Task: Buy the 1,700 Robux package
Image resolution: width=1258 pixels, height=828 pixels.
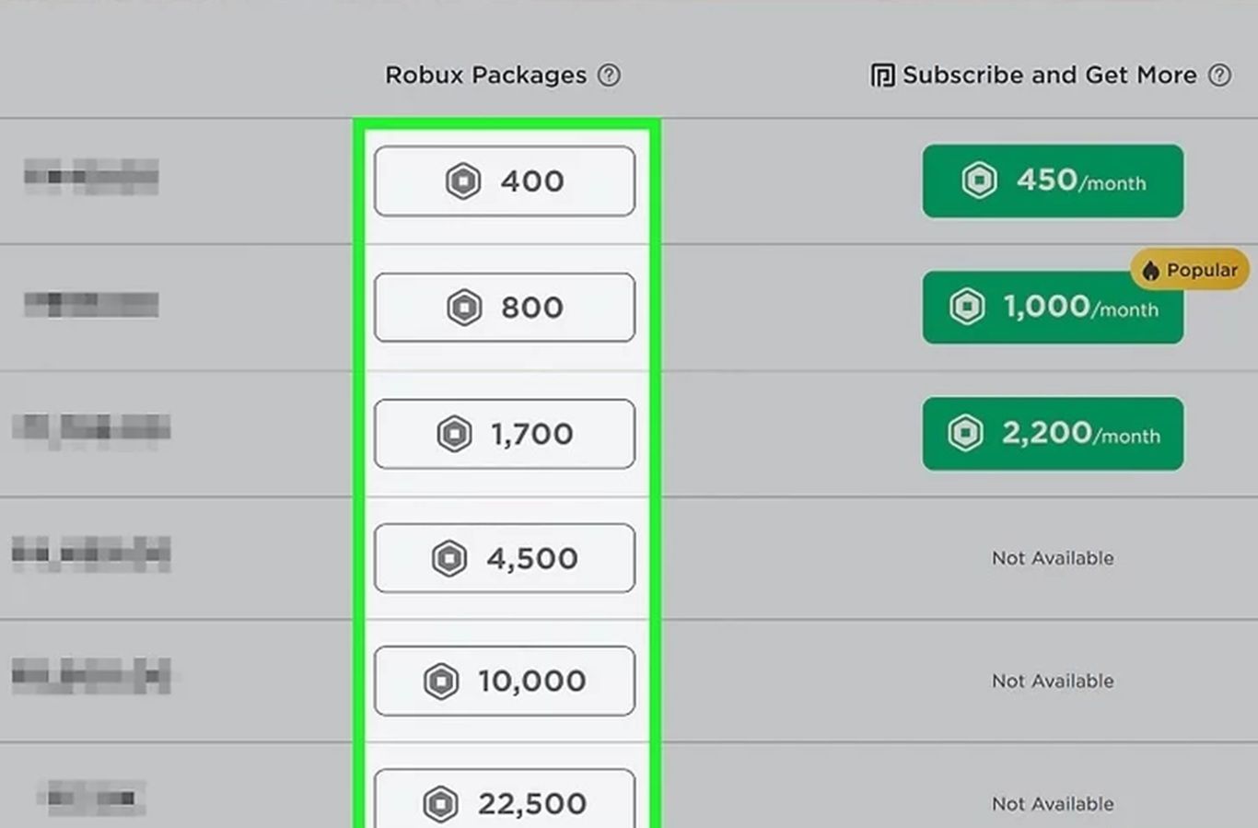Action: [x=505, y=433]
